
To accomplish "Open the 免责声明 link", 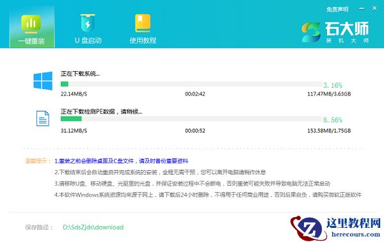I will [337, 10].
